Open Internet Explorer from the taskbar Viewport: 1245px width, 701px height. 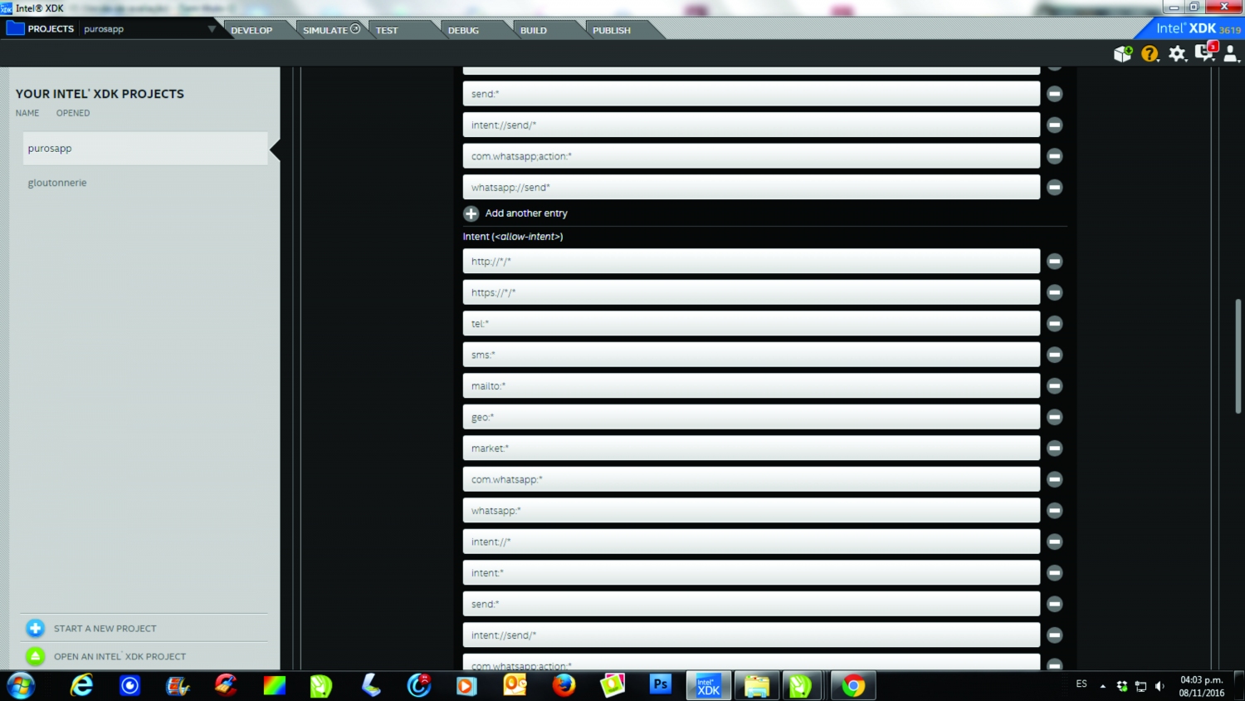pyautogui.click(x=81, y=685)
